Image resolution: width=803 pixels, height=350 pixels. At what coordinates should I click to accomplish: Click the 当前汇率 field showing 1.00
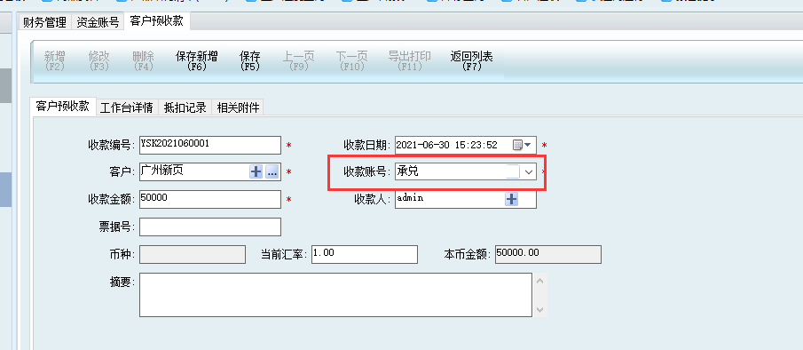pos(365,254)
